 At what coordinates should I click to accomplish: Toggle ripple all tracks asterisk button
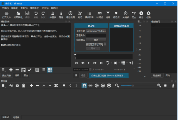(103, 86)
